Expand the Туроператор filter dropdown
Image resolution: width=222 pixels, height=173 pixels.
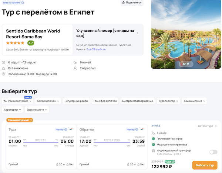coord(168,101)
